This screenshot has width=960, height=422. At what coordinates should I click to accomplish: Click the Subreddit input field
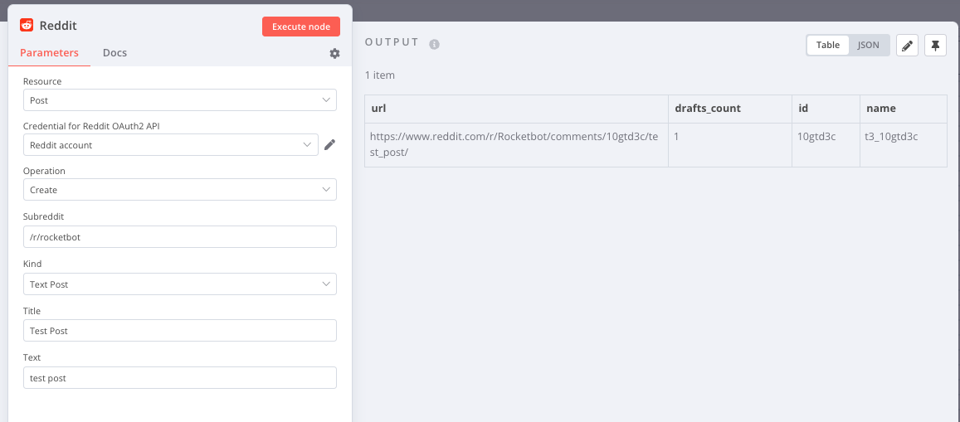(x=179, y=237)
